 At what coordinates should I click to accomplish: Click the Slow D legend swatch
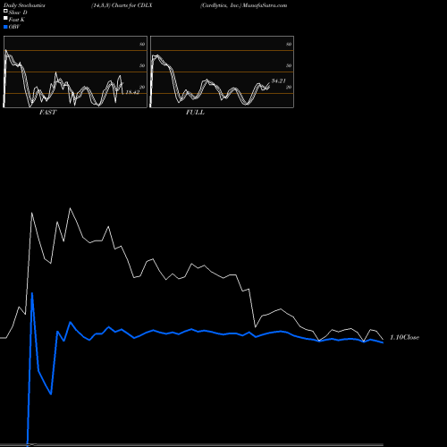click(5, 12)
